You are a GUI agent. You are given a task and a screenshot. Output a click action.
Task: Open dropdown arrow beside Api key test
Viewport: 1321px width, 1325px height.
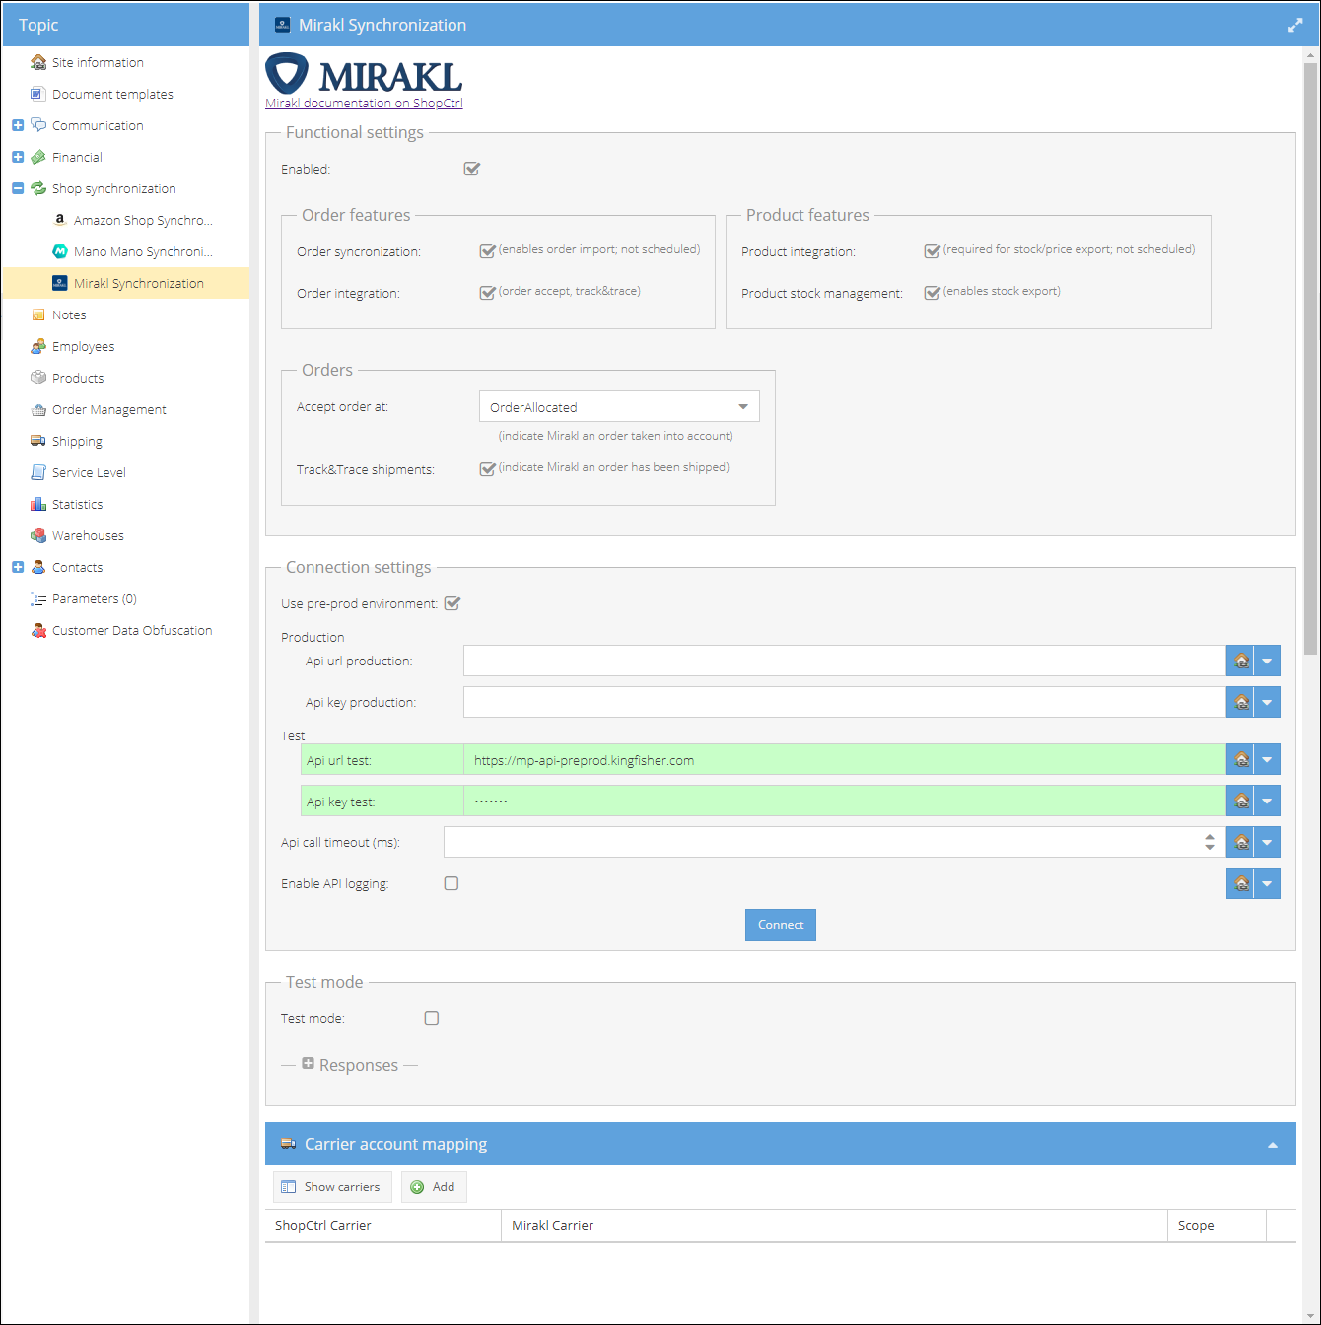pyautogui.click(x=1267, y=801)
